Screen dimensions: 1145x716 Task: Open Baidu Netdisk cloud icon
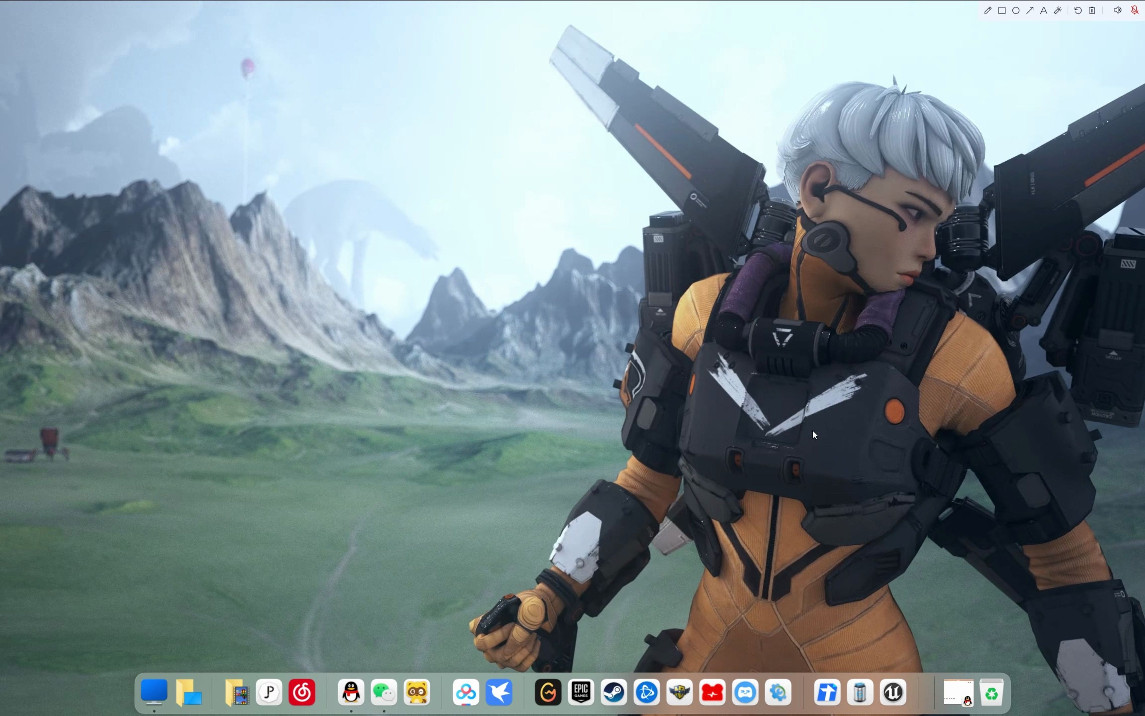466,692
